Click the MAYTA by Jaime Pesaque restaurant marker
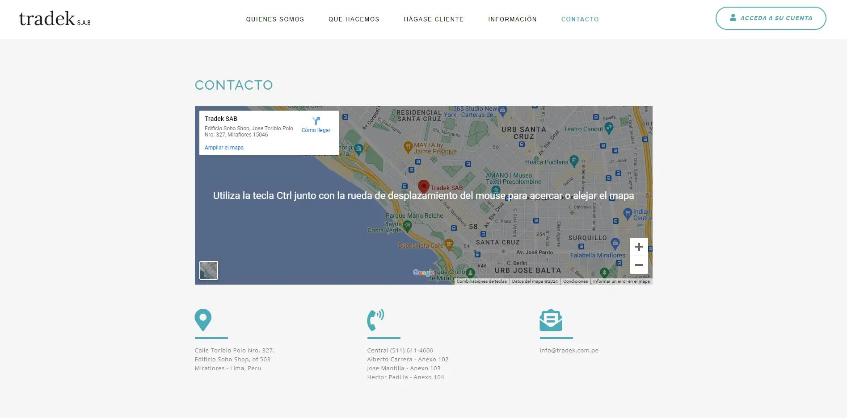Viewport: 847px width, 418px height. (x=408, y=147)
